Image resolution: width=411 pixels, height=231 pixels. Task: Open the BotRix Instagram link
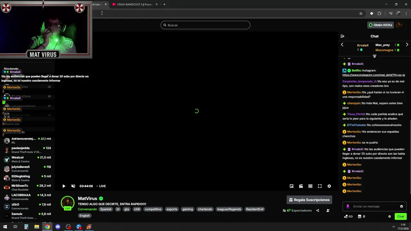coord(373,75)
